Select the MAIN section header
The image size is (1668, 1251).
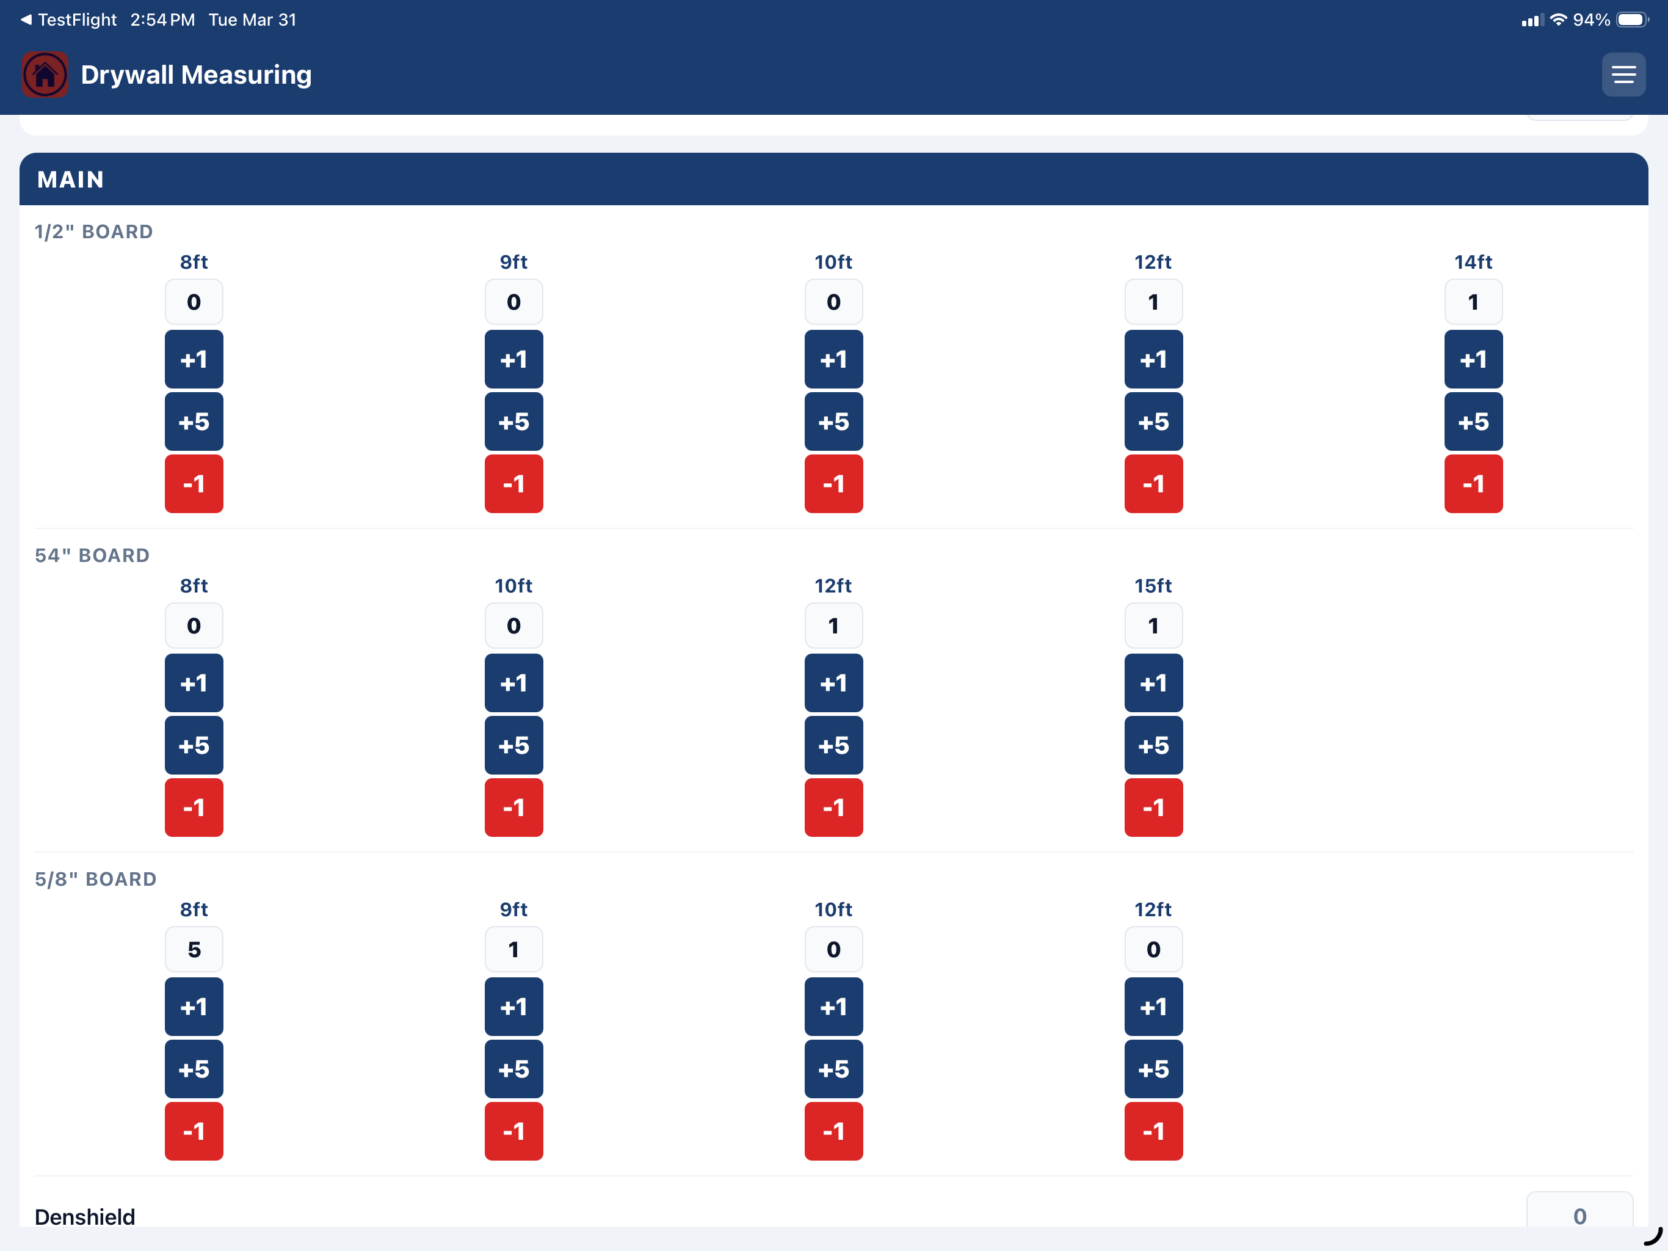833,179
